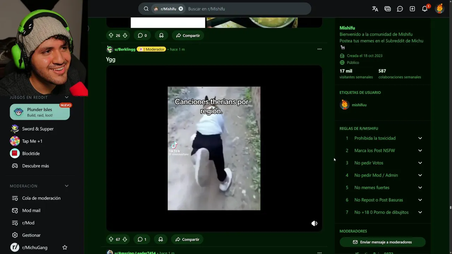The height and width of the screenshot is (254, 452).
Task: Open the user avatar menu
Action: (439, 8)
